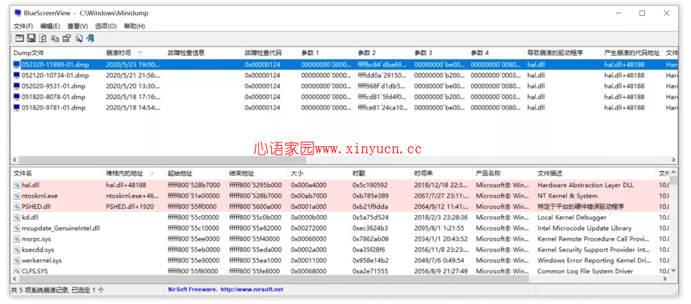691x304 pixels.
Task: Open the 文件(F) menu
Action: click(24, 26)
